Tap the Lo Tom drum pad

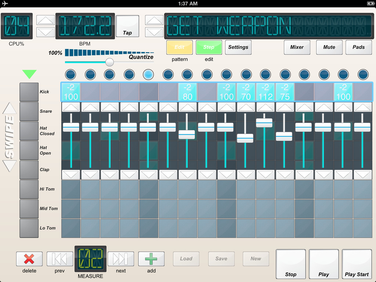click(x=29, y=228)
